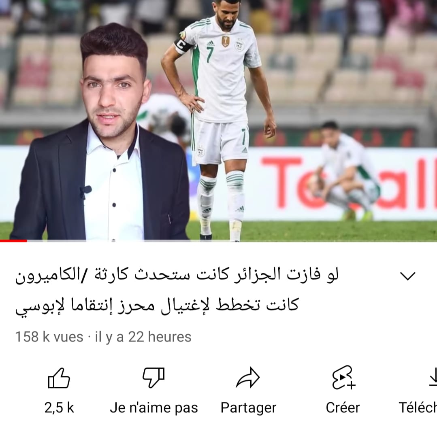Image resolution: width=437 pixels, height=431 pixels.
Task: Expand video description with chevron
Action: point(408,276)
